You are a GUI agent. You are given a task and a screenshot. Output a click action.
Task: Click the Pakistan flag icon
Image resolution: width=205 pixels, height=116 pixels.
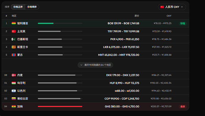14,39
